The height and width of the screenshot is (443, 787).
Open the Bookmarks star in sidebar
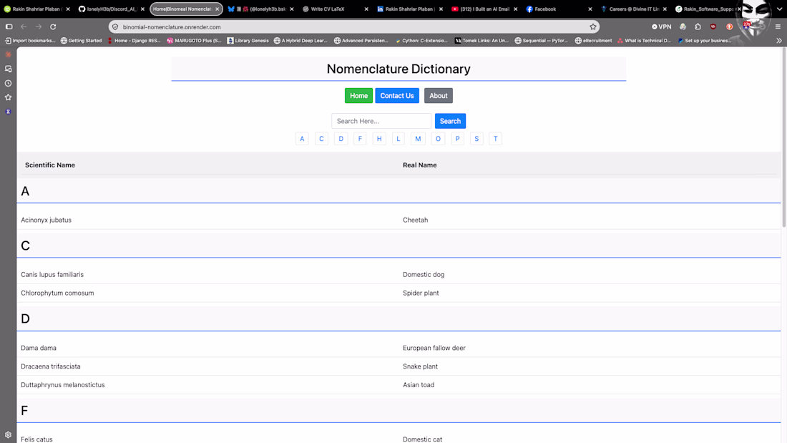coord(8,97)
